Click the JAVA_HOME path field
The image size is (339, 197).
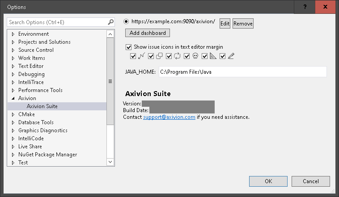tap(242, 72)
